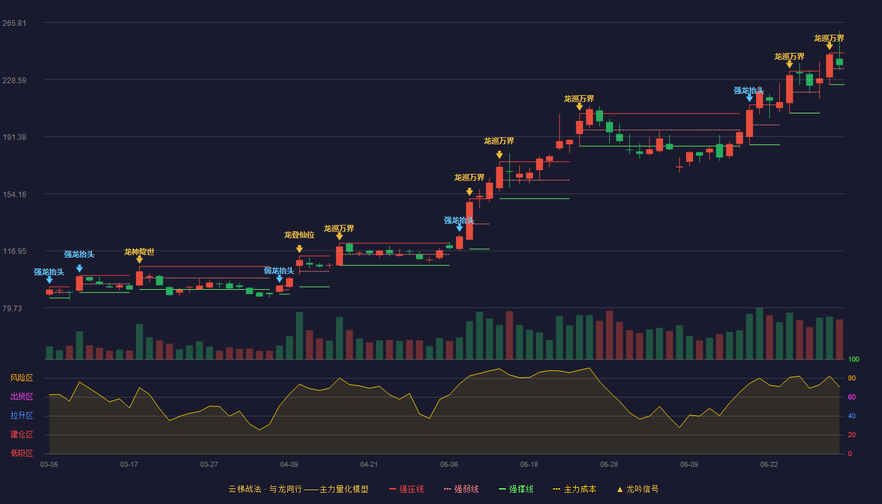Click the 龙登仙位 label text
This screenshot has width=882, height=504.
[x=299, y=235]
